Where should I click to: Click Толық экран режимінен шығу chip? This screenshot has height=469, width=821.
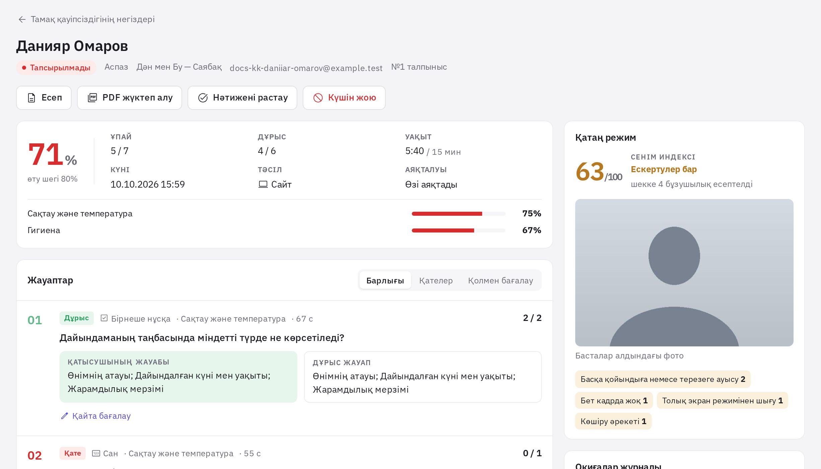click(x=723, y=401)
